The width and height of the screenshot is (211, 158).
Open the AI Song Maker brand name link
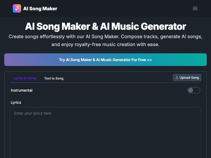click(40, 8)
